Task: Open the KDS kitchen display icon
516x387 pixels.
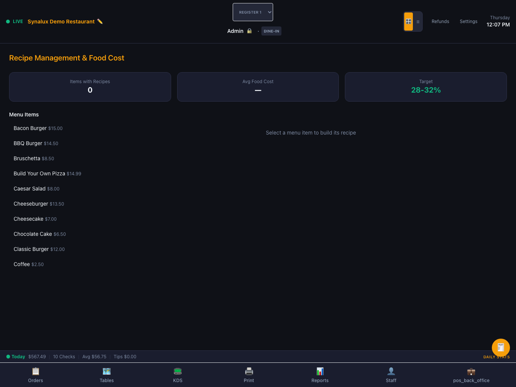Action: pos(178,371)
